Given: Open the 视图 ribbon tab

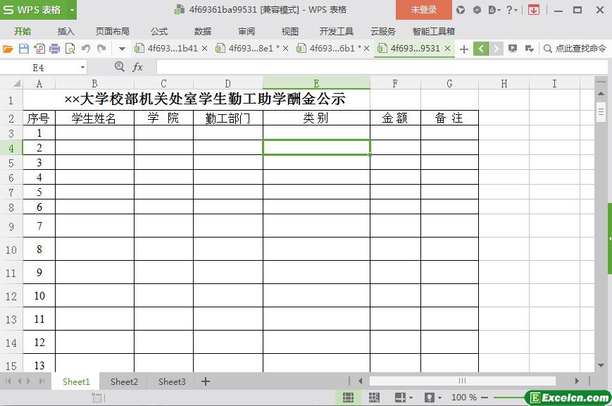Looking at the screenshot, I should [289, 31].
